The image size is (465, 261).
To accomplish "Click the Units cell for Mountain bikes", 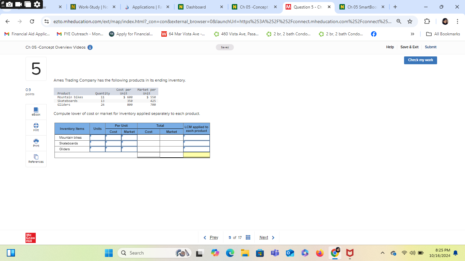I will pos(98,138).
